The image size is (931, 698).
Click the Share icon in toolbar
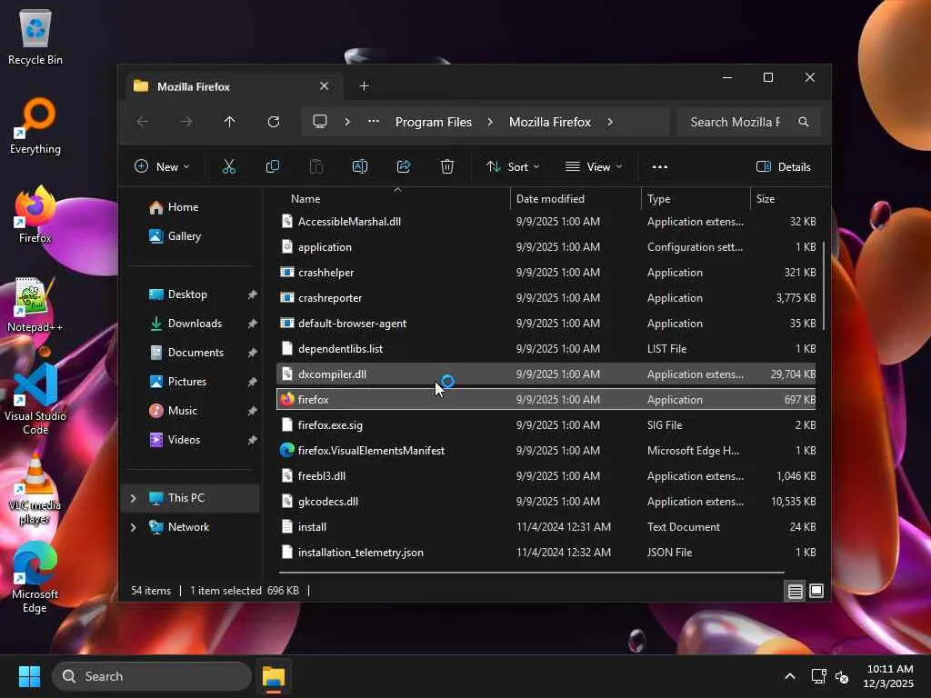[404, 167]
